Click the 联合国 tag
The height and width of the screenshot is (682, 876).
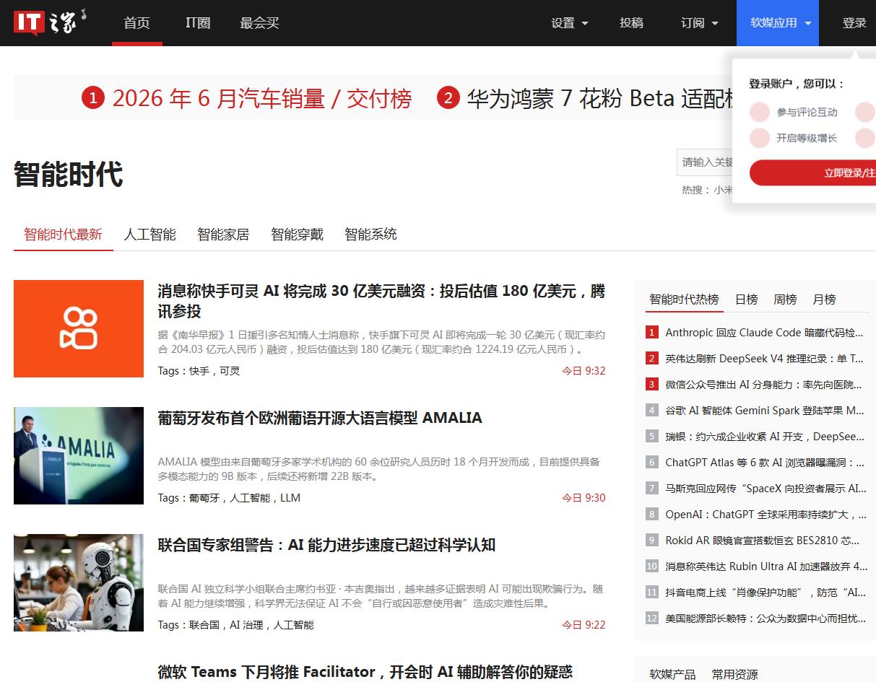[x=204, y=625]
